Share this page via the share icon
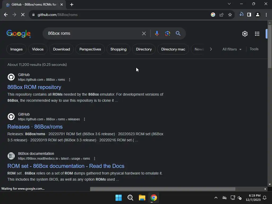Screen dimensions: 272x204 [221, 15]
